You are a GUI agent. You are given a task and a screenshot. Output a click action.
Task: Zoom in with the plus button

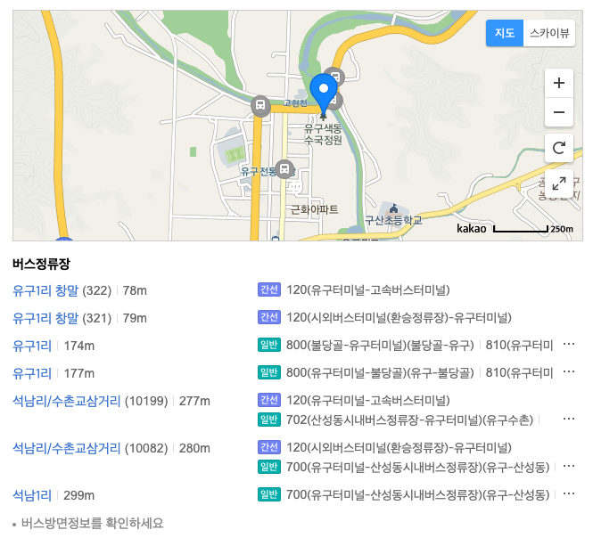point(559,83)
